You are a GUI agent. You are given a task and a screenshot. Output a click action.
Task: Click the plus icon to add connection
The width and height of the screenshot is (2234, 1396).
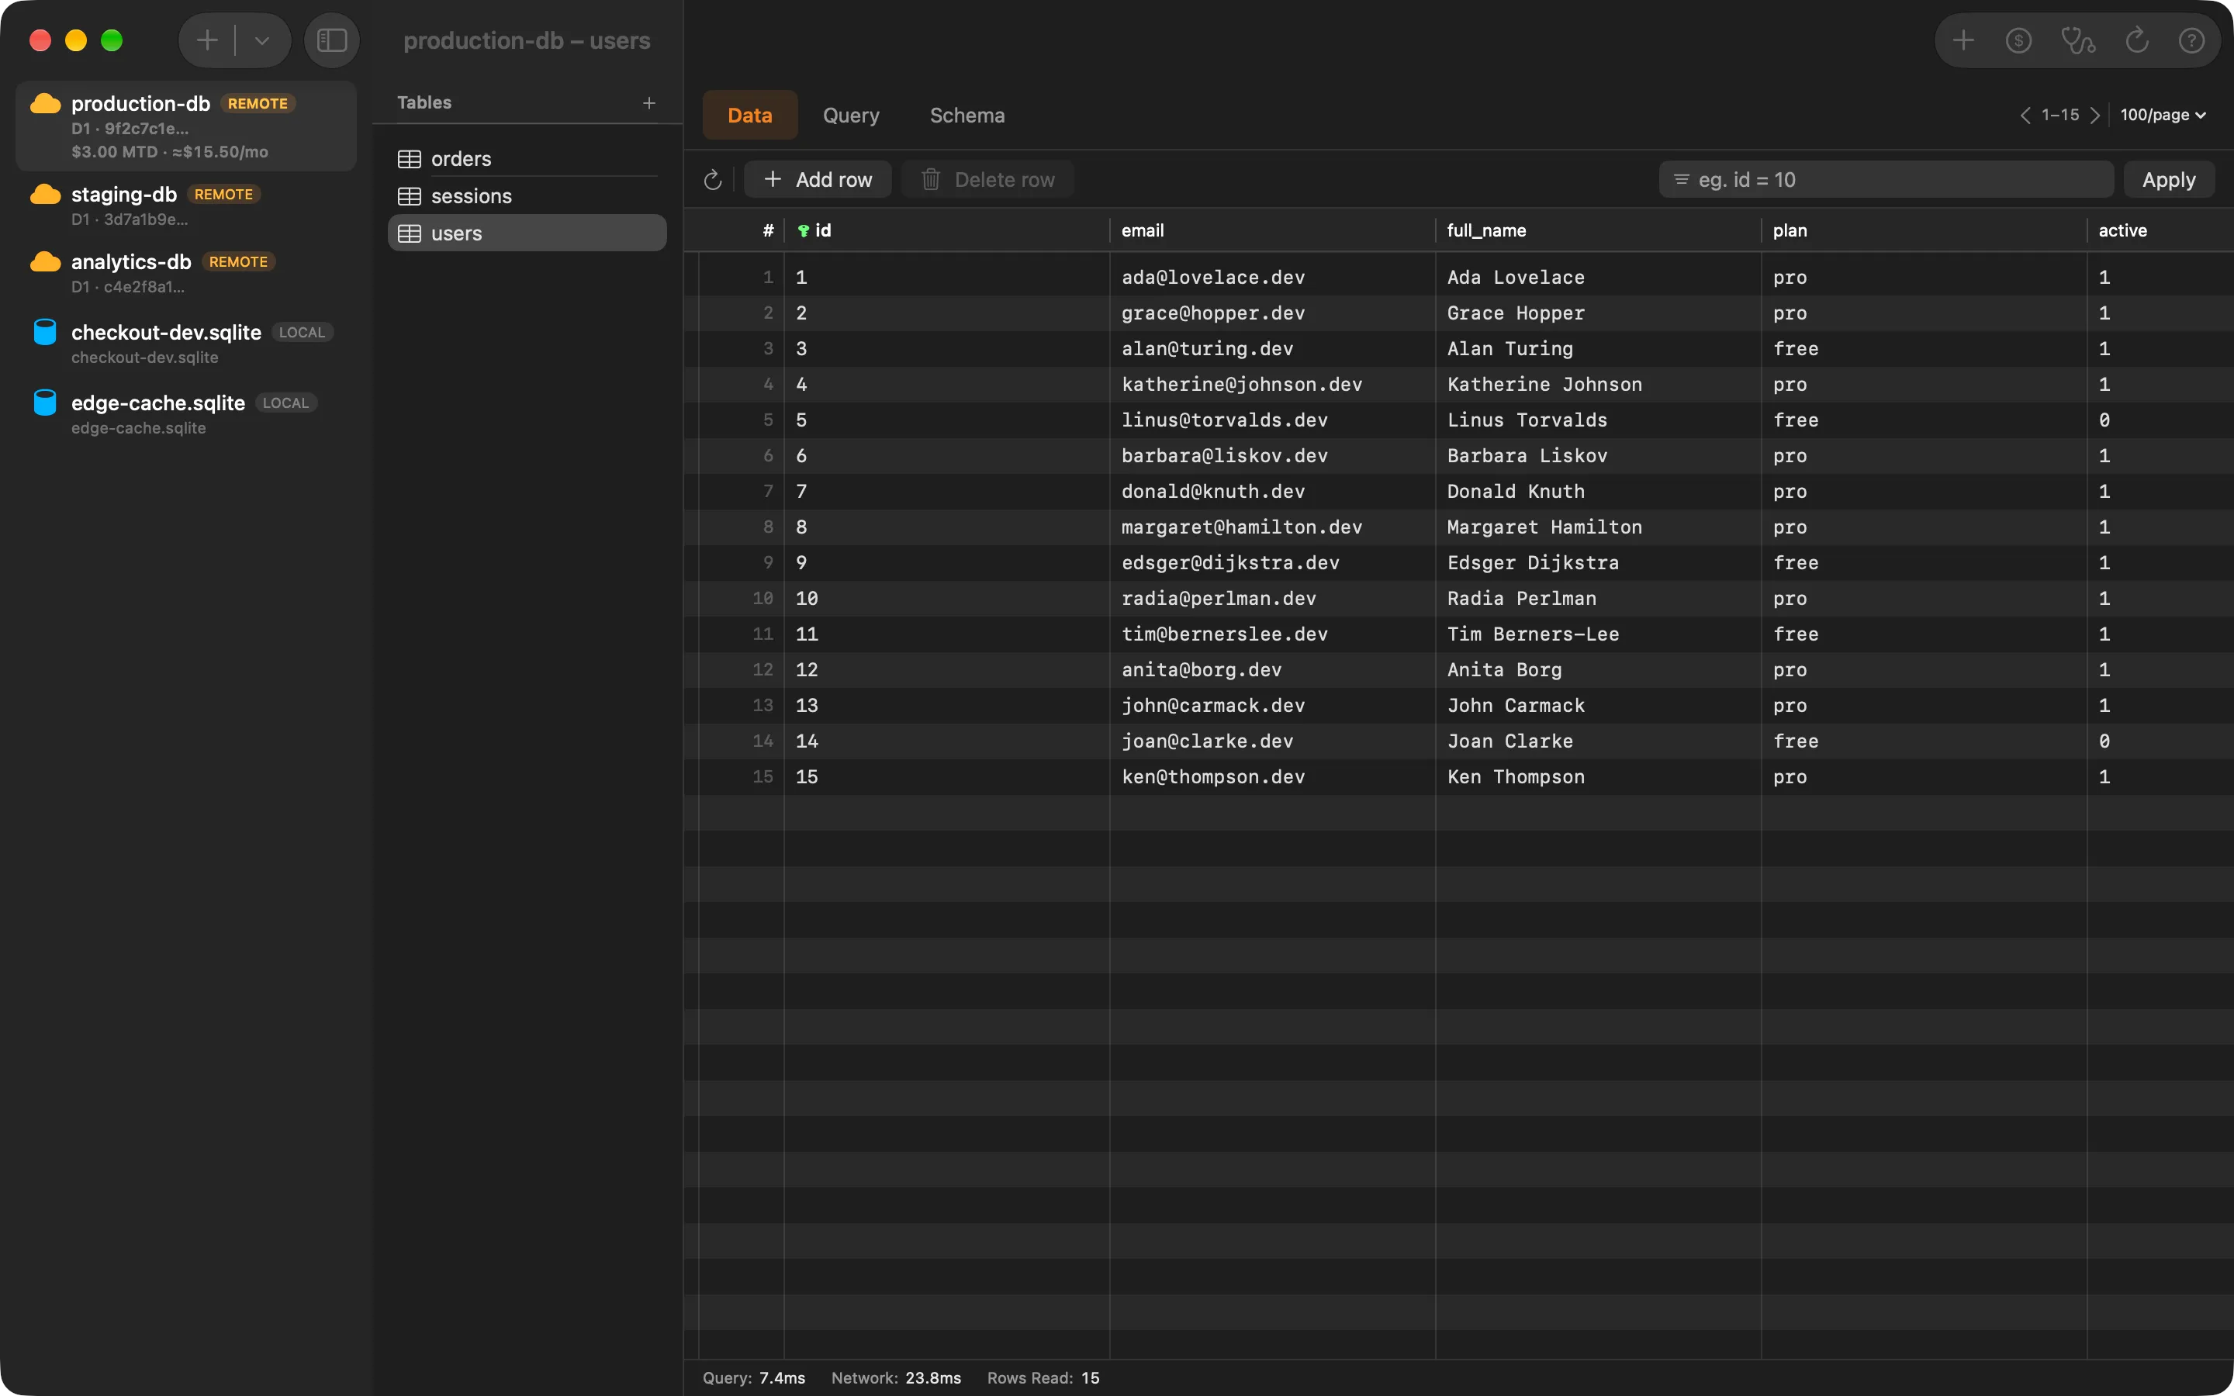[x=208, y=40]
